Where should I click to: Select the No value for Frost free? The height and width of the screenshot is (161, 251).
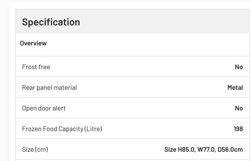(239, 67)
